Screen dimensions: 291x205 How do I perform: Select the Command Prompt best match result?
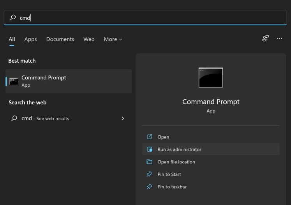(69, 81)
